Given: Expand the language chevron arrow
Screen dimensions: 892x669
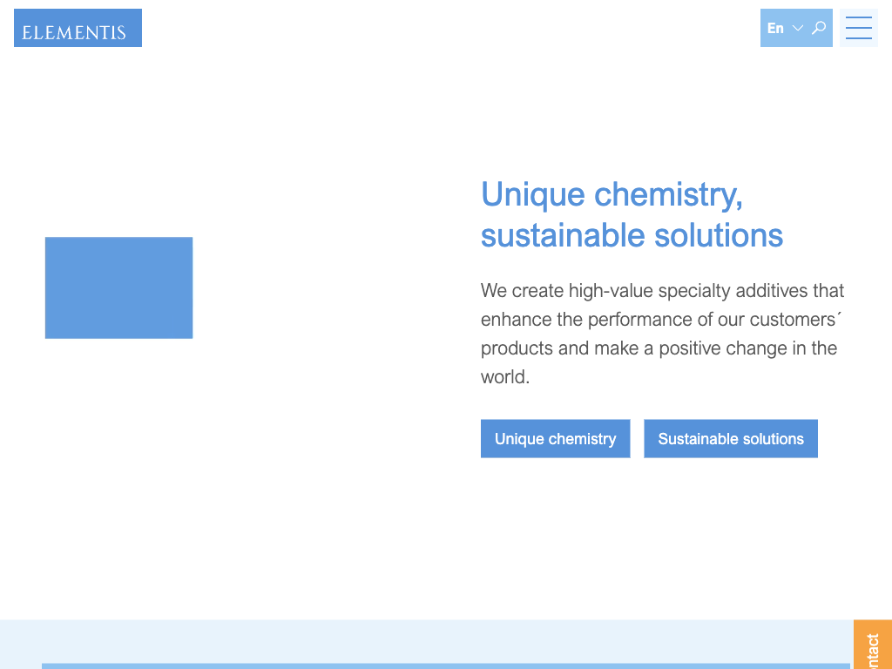Looking at the screenshot, I should (x=798, y=28).
